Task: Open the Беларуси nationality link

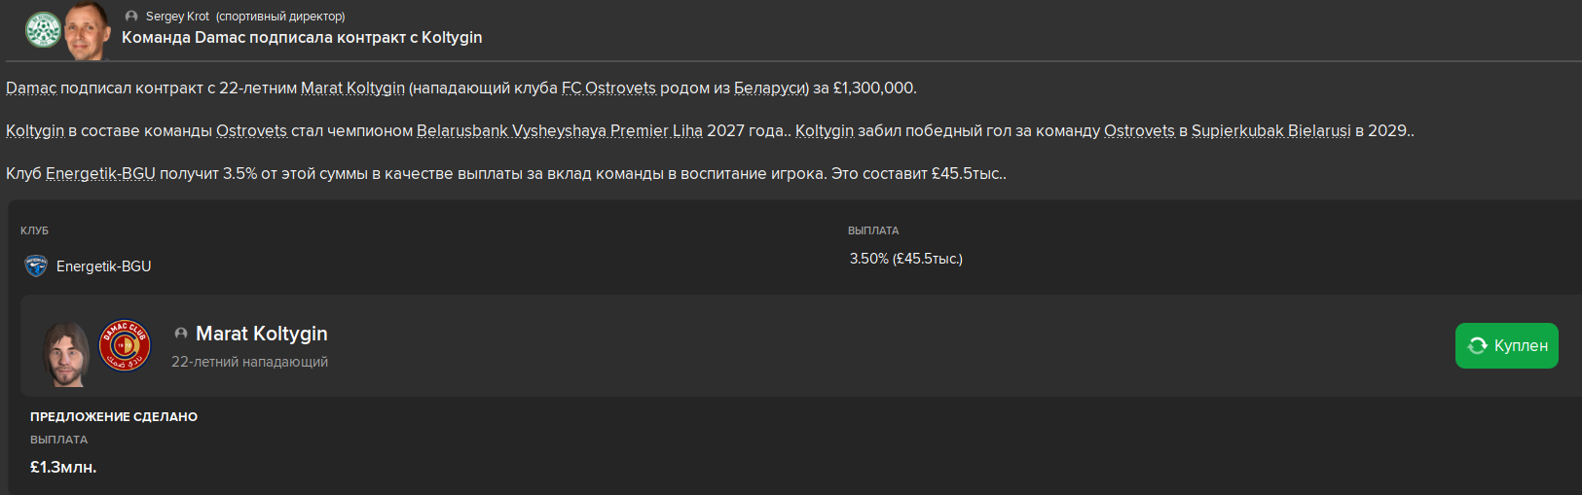Action: tap(769, 88)
